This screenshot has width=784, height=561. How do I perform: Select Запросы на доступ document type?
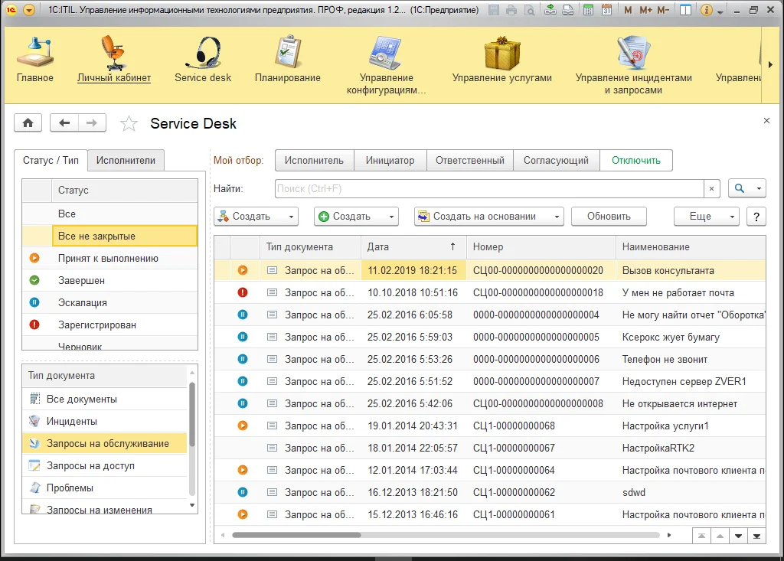tap(104, 465)
